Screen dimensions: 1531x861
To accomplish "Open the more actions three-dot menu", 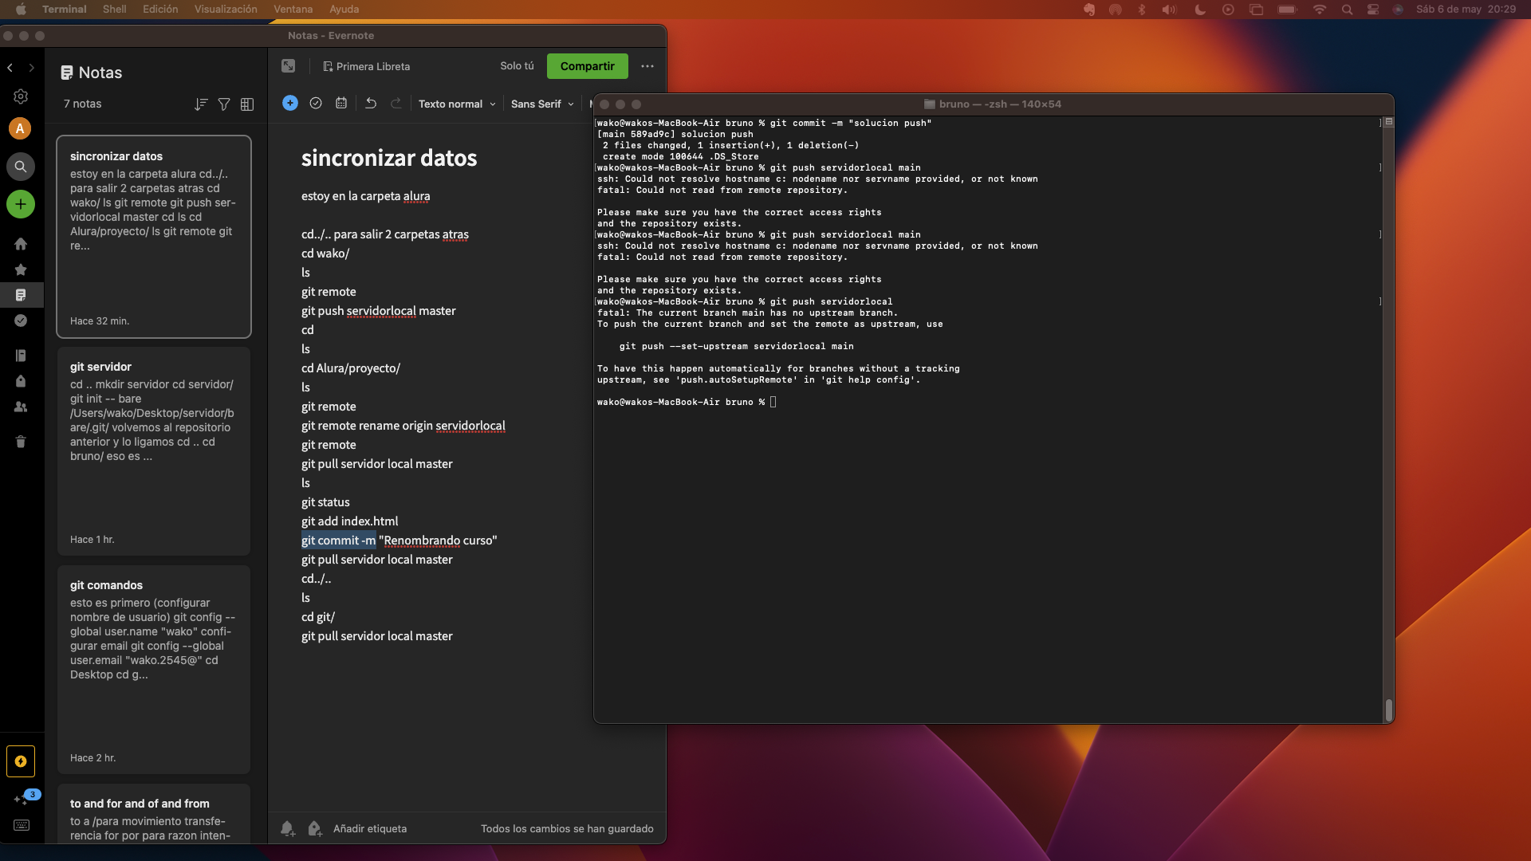I will pos(647,66).
